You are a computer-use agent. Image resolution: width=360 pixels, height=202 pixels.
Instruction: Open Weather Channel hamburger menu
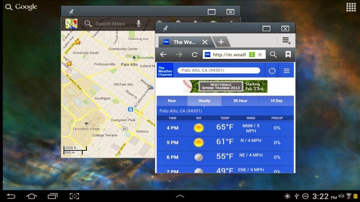pyautogui.click(x=286, y=71)
